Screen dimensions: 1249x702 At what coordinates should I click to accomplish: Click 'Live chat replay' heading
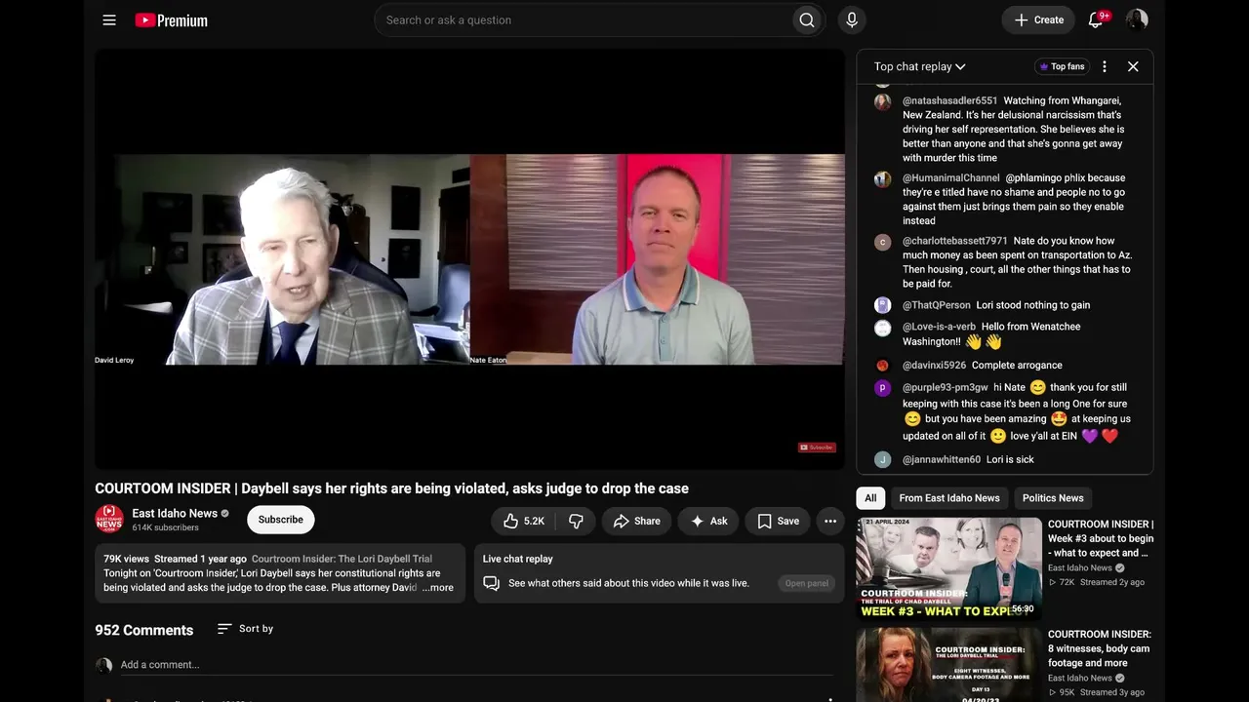pos(518,559)
